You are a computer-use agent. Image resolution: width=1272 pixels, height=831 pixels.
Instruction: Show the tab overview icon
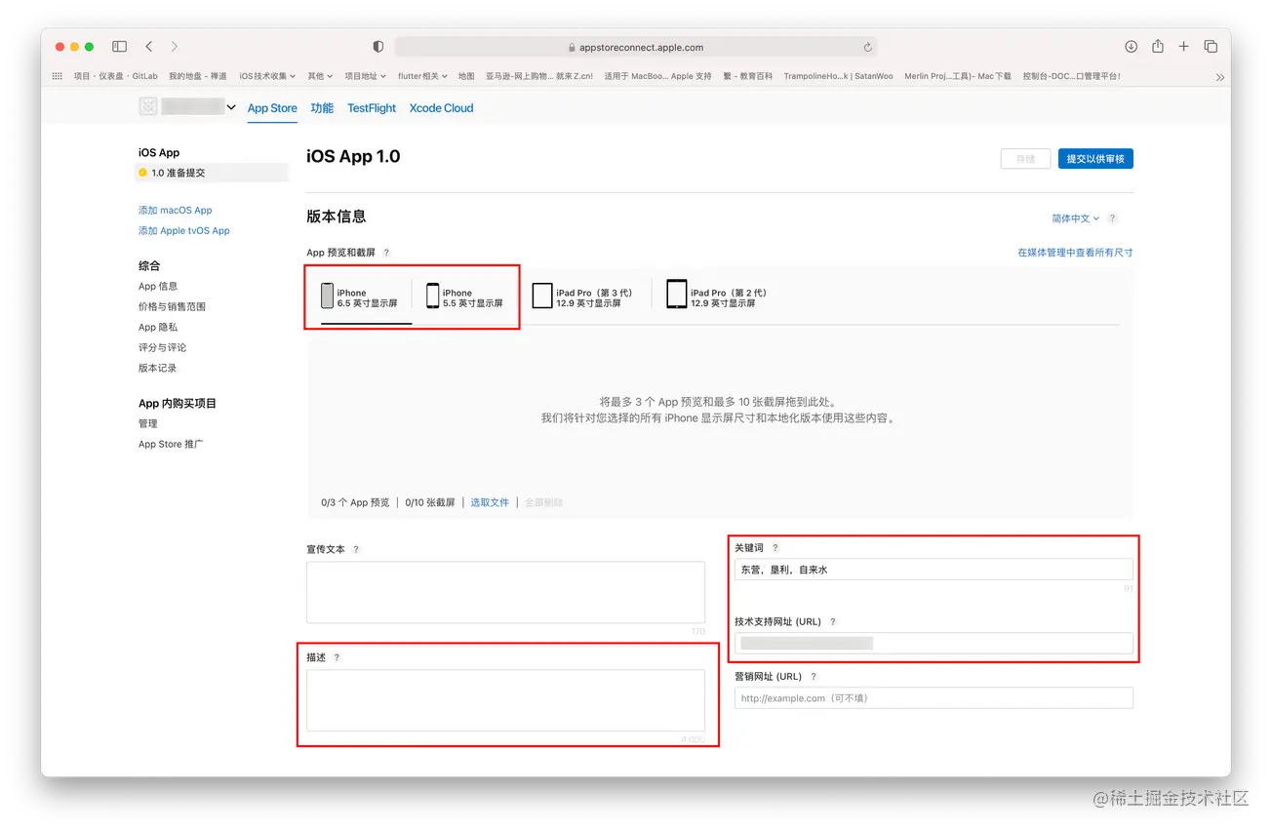click(x=1211, y=46)
